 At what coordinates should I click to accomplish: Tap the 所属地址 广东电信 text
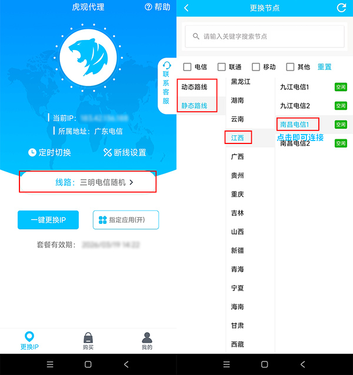(x=91, y=131)
